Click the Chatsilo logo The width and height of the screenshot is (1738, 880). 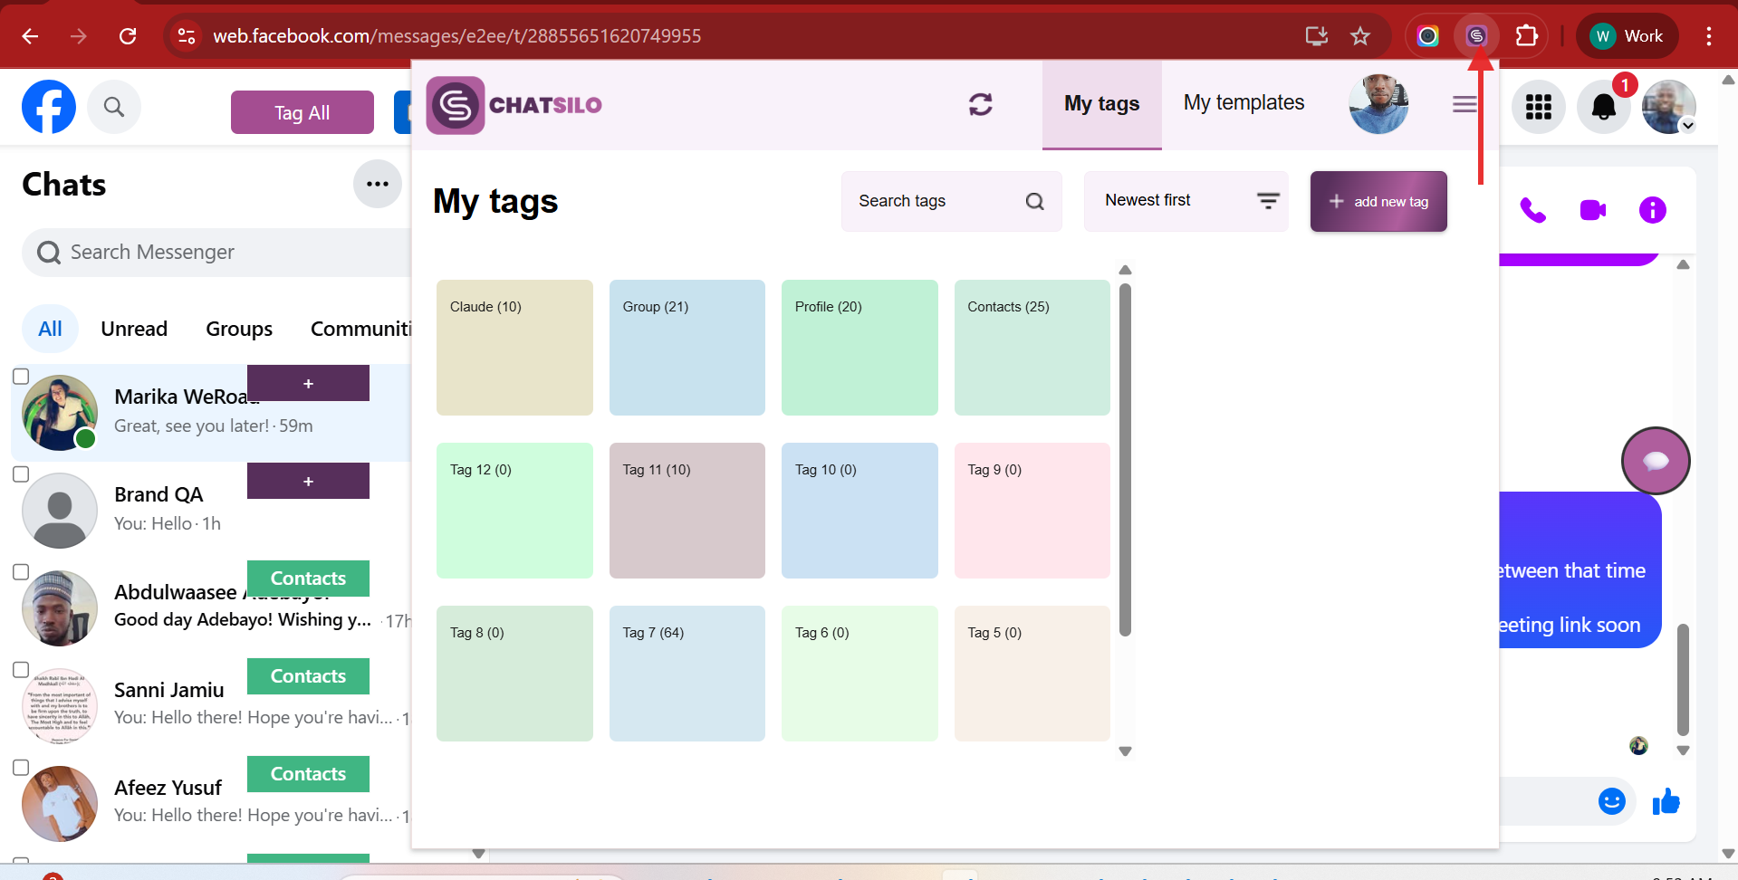click(514, 105)
